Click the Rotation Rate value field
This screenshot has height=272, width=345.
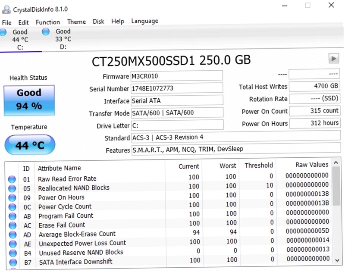[315, 98]
